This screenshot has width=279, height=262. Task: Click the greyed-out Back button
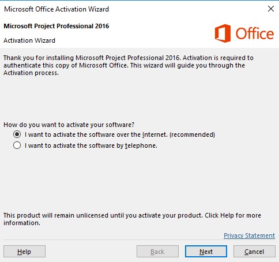[157, 252]
